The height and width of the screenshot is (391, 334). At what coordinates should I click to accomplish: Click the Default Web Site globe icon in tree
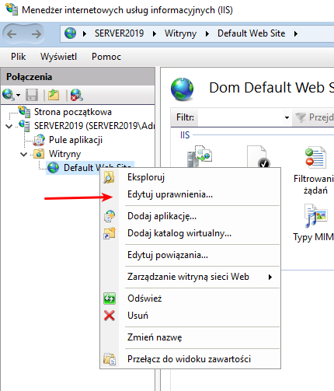pos(54,168)
